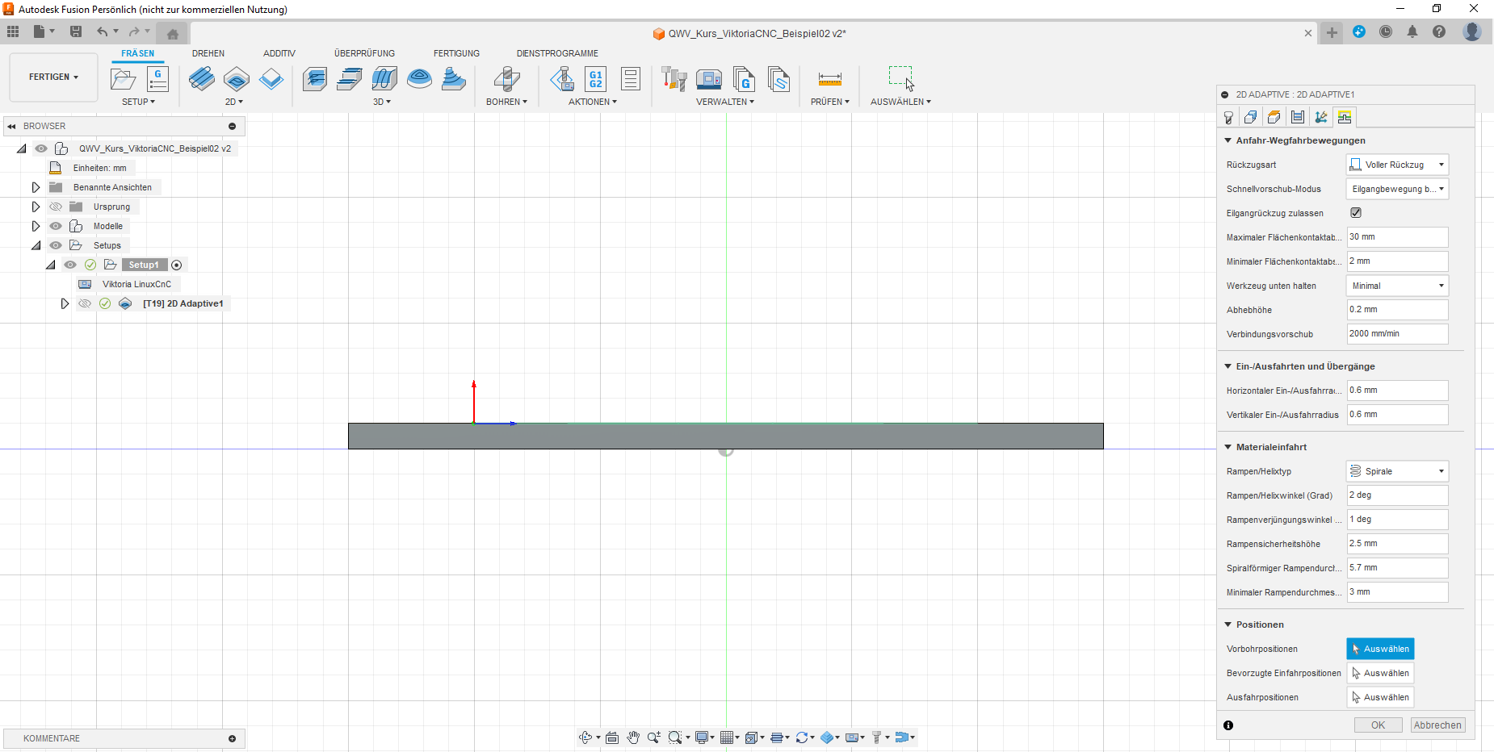The image size is (1494, 752).
Task: Open the Tool Library icon
Action: (x=674, y=79)
